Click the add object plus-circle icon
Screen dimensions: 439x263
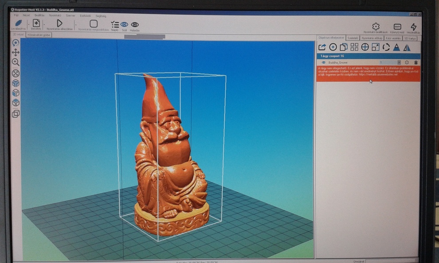tap(333, 47)
